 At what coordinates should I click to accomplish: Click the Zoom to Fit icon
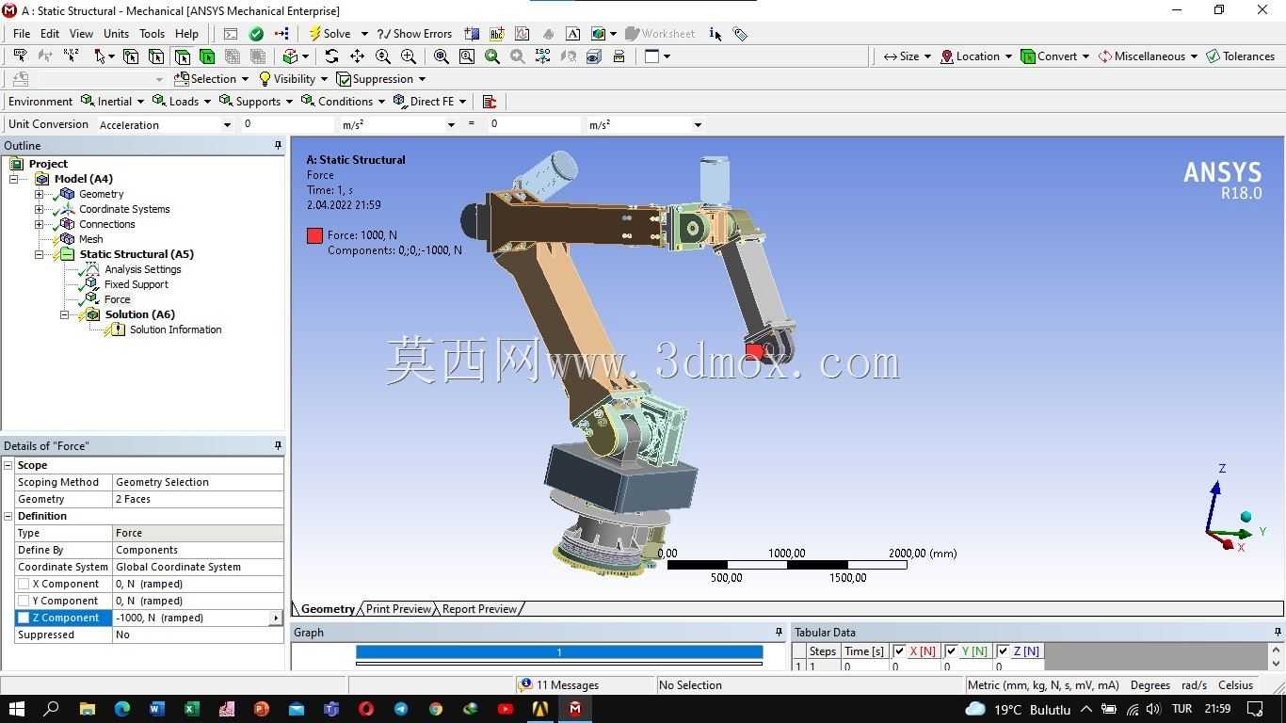click(441, 56)
